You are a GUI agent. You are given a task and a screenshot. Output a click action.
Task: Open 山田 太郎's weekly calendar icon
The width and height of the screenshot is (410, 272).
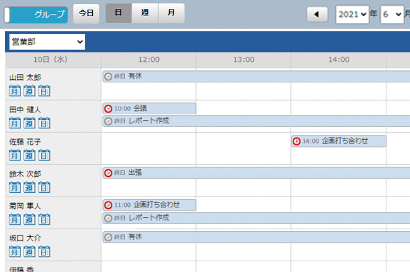[x=29, y=91]
